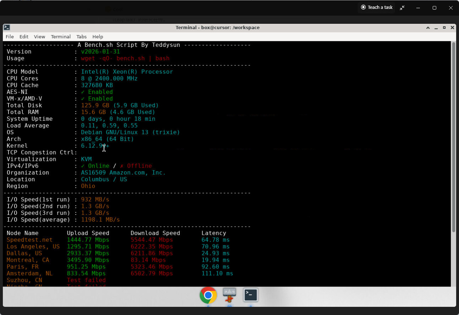This screenshot has height=315, width=459.
Task: Click the collapse view arrows icon
Action: pos(402,7)
